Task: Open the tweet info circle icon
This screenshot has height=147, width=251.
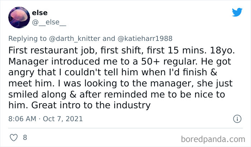Action: coord(236,118)
